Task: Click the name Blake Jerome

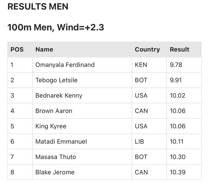Action: tap(55, 172)
